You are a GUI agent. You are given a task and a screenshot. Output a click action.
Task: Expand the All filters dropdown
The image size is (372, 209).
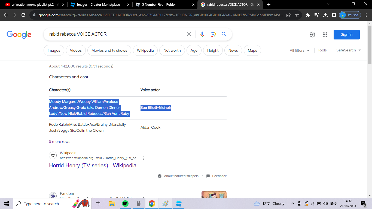point(300,50)
